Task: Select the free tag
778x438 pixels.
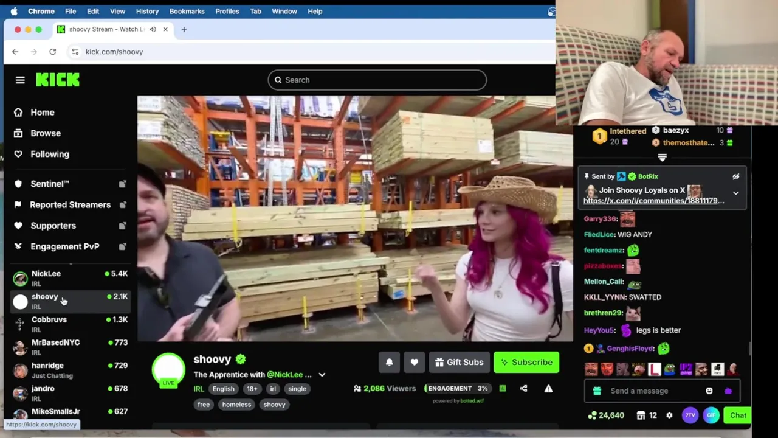Action: [204, 405]
